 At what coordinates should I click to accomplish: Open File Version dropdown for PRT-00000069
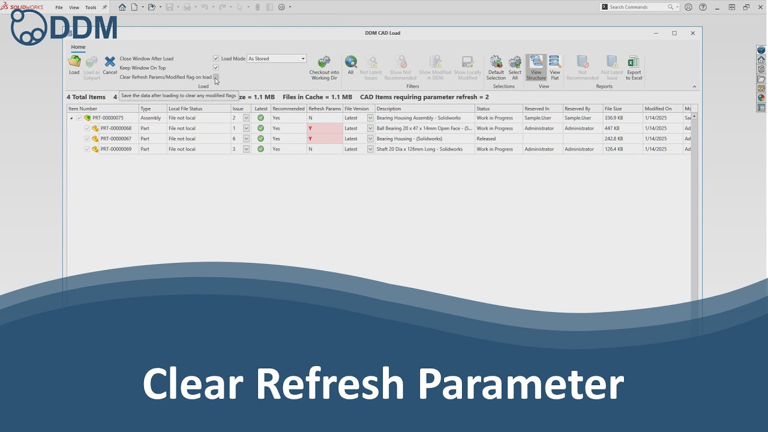[370, 149]
